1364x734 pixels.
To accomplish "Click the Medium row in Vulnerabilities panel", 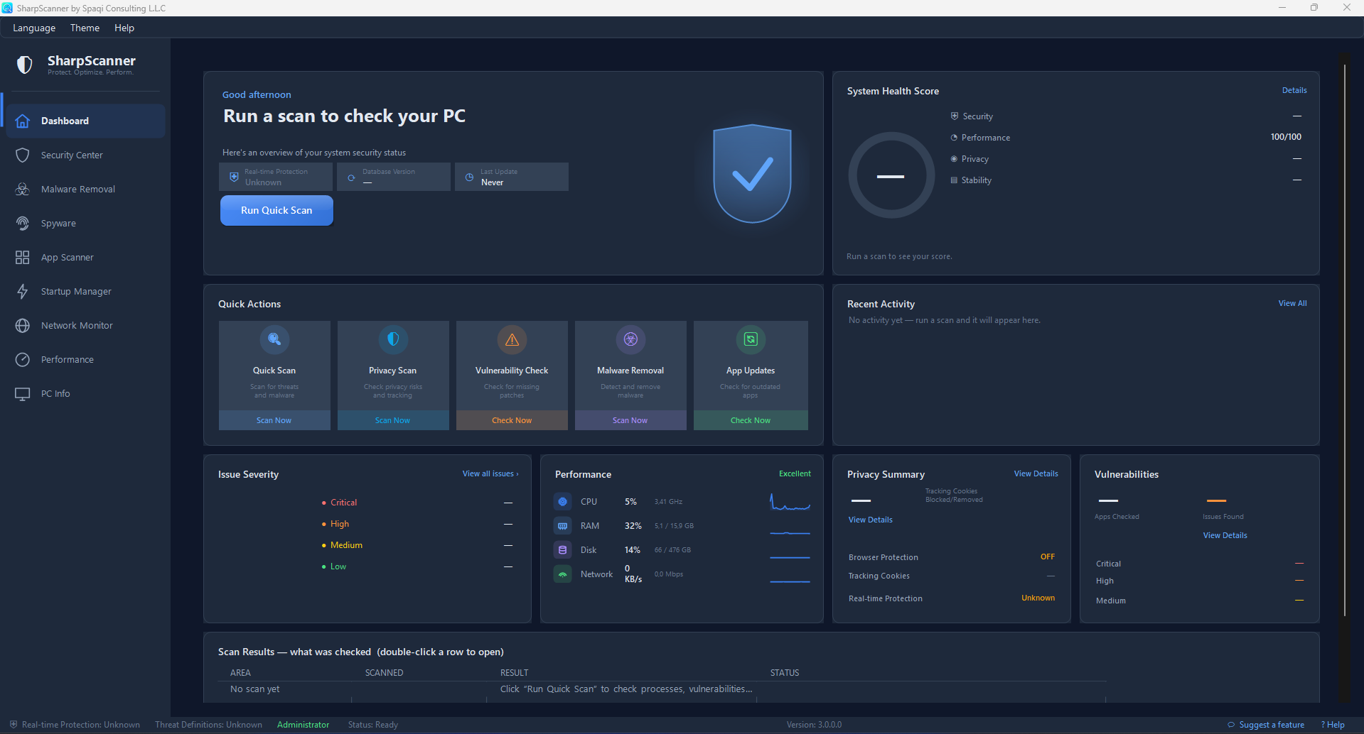I will click(x=1199, y=601).
